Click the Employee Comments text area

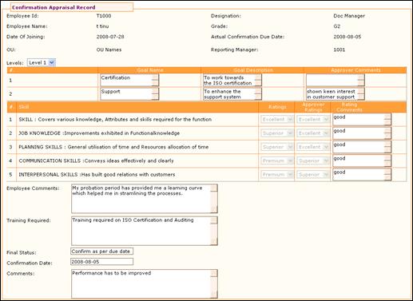pos(145,199)
